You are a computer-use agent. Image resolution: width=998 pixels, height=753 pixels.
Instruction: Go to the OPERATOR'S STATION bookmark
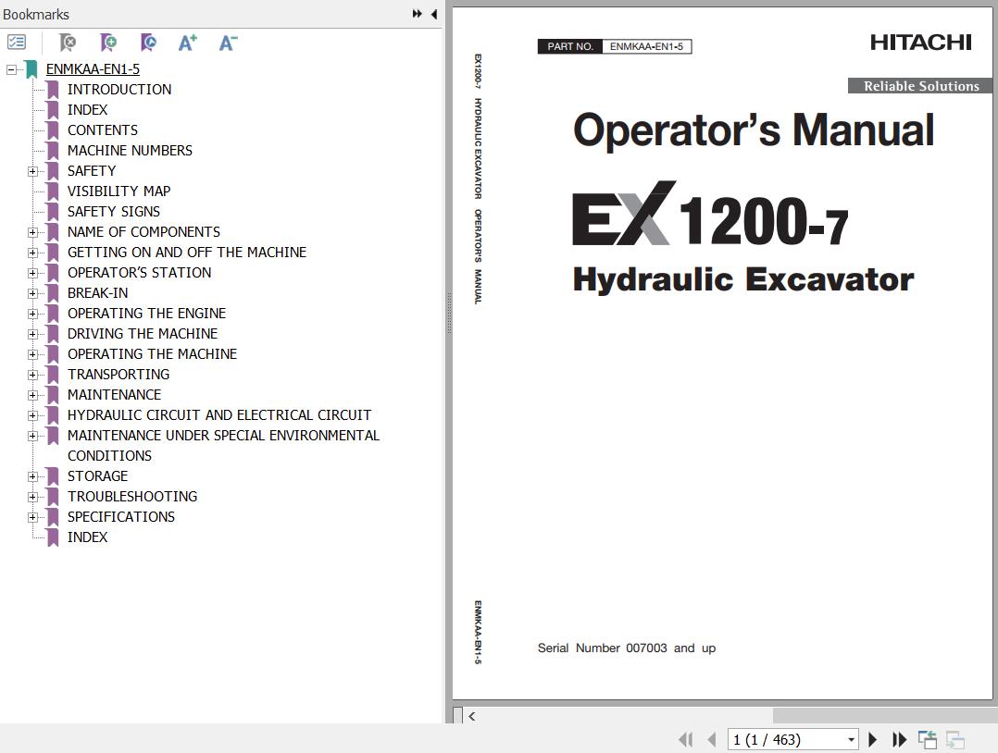[x=140, y=273]
